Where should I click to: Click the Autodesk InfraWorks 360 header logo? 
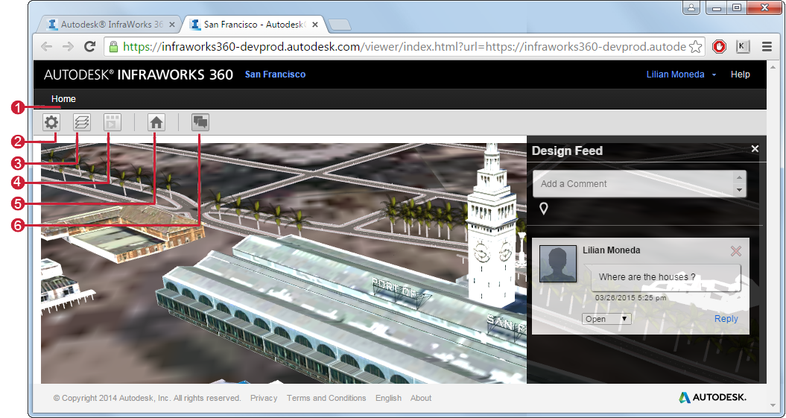[x=139, y=75]
